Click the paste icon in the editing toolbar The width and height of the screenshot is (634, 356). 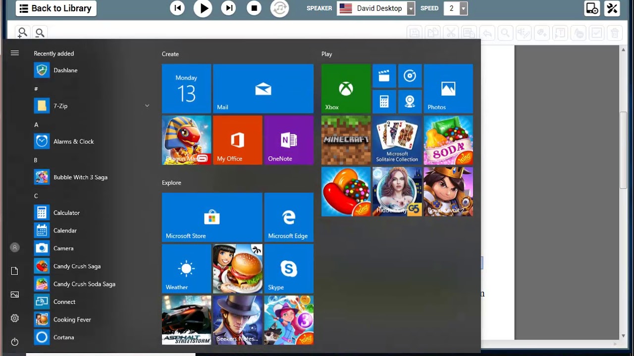tap(469, 33)
